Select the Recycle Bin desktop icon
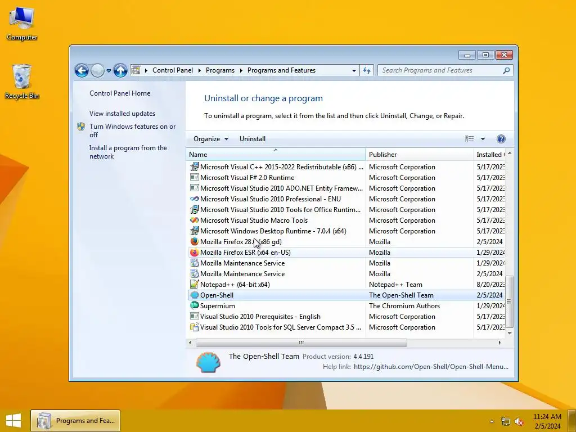 click(x=22, y=82)
